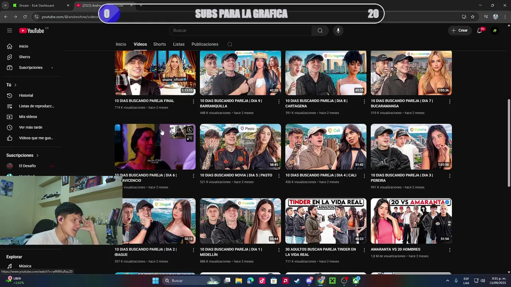Viewport: 511px width, 287px height.
Task: Close the Kick Dashboard browser tab
Action: pos(68,6)
